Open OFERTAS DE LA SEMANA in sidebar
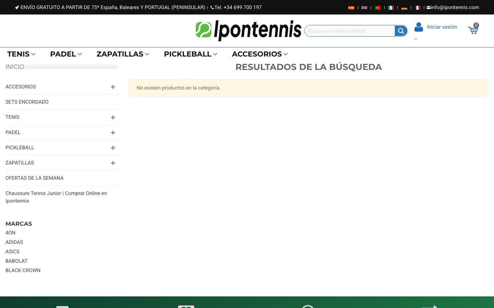Viewport: 494px width, 308px height. coord(35,178)
